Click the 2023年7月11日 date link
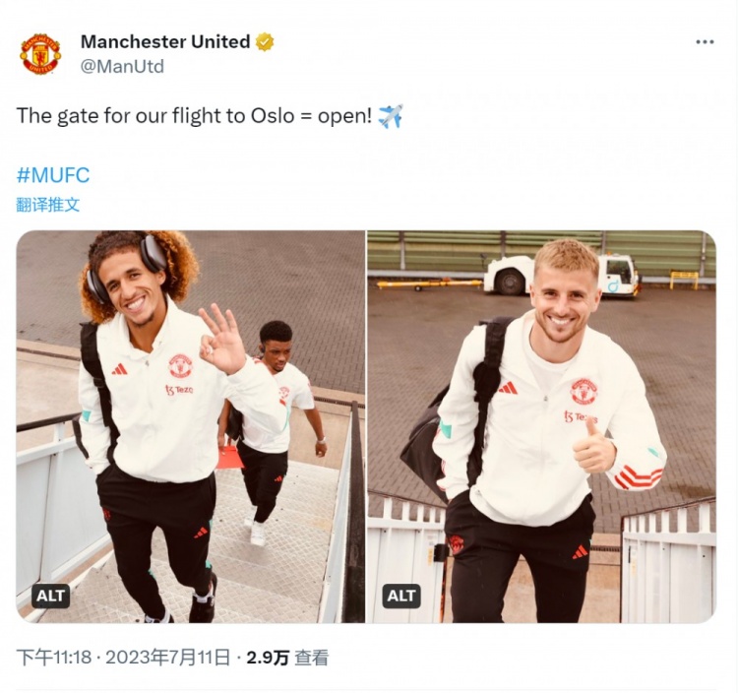738x693 pixels. [167, 658]
